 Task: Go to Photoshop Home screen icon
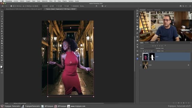click(x=3, y=6)
